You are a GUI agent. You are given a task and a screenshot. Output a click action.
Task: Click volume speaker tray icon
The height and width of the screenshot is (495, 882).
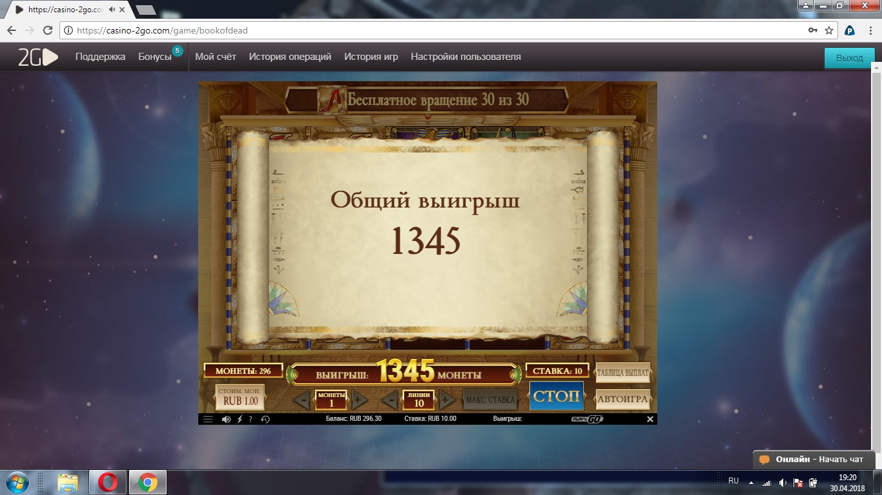tap(783, 482)
